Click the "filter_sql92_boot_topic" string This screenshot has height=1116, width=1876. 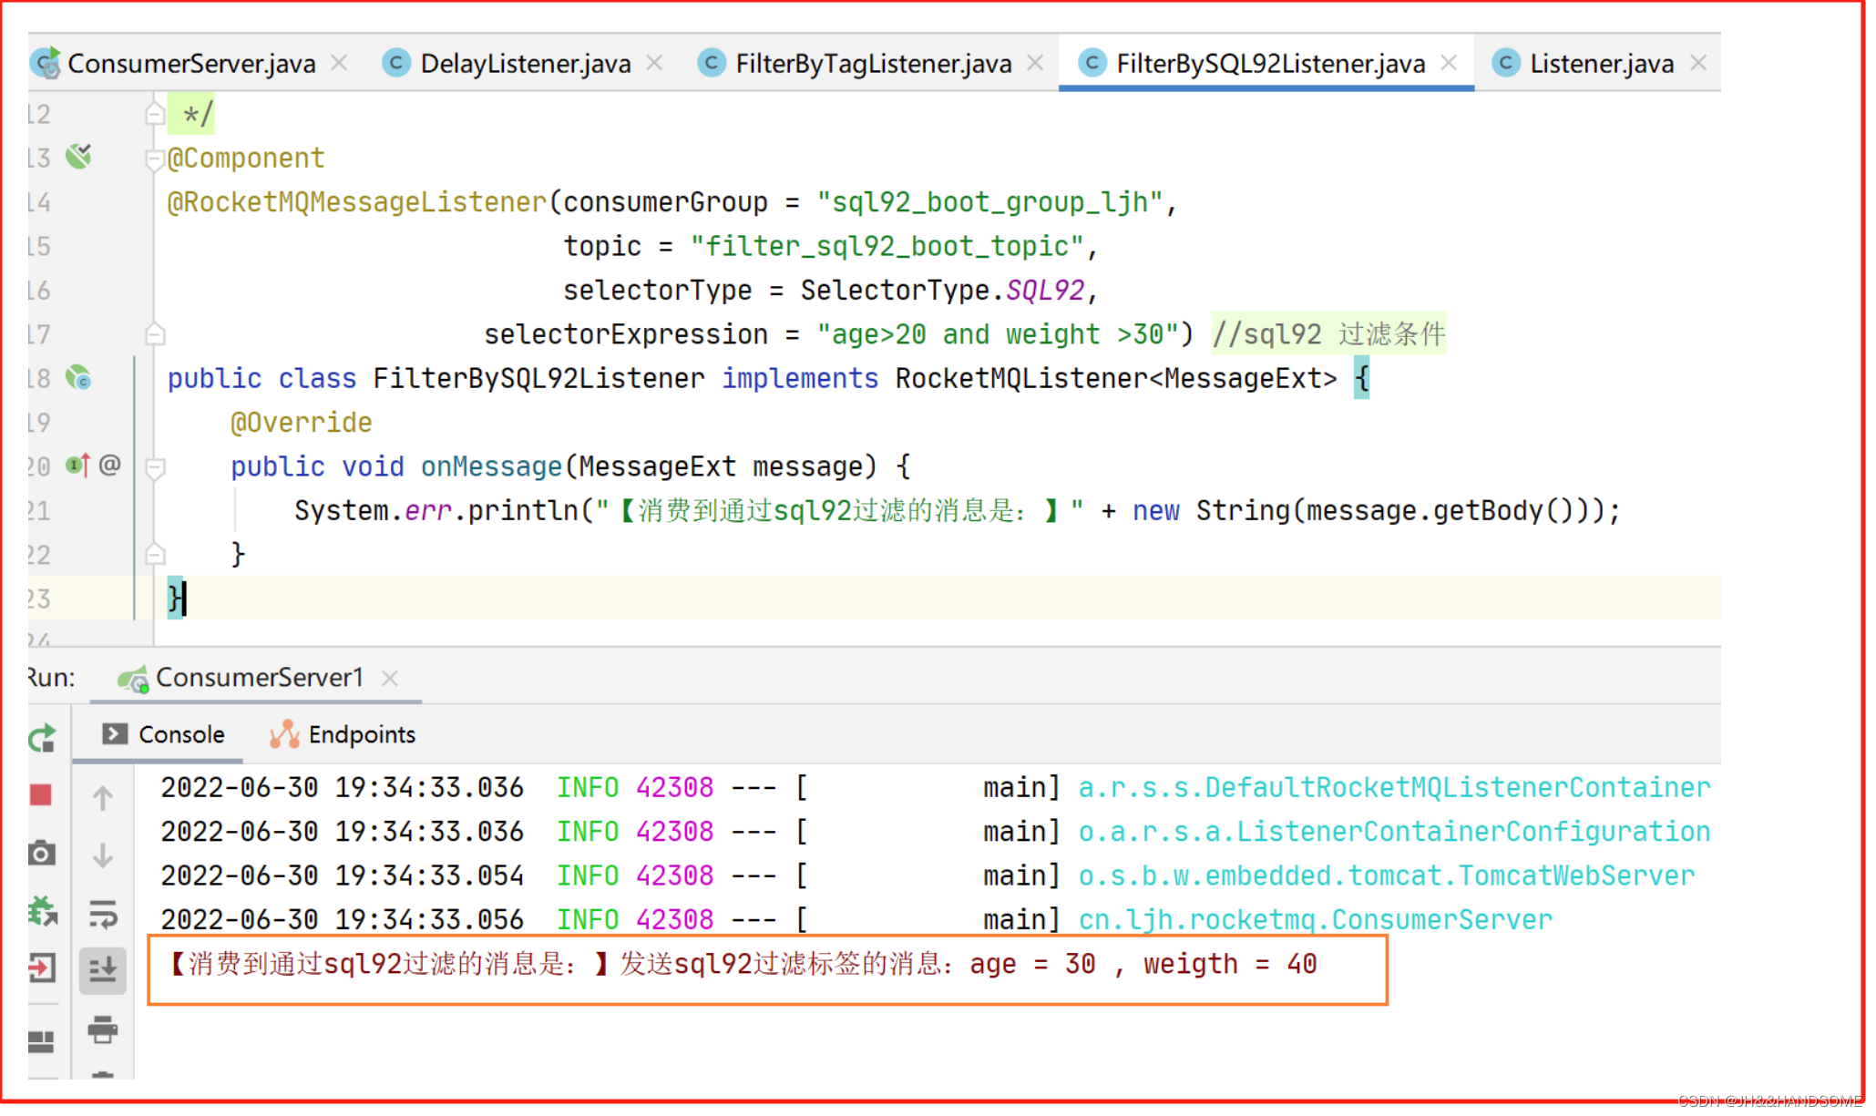[x=887, y=246]
